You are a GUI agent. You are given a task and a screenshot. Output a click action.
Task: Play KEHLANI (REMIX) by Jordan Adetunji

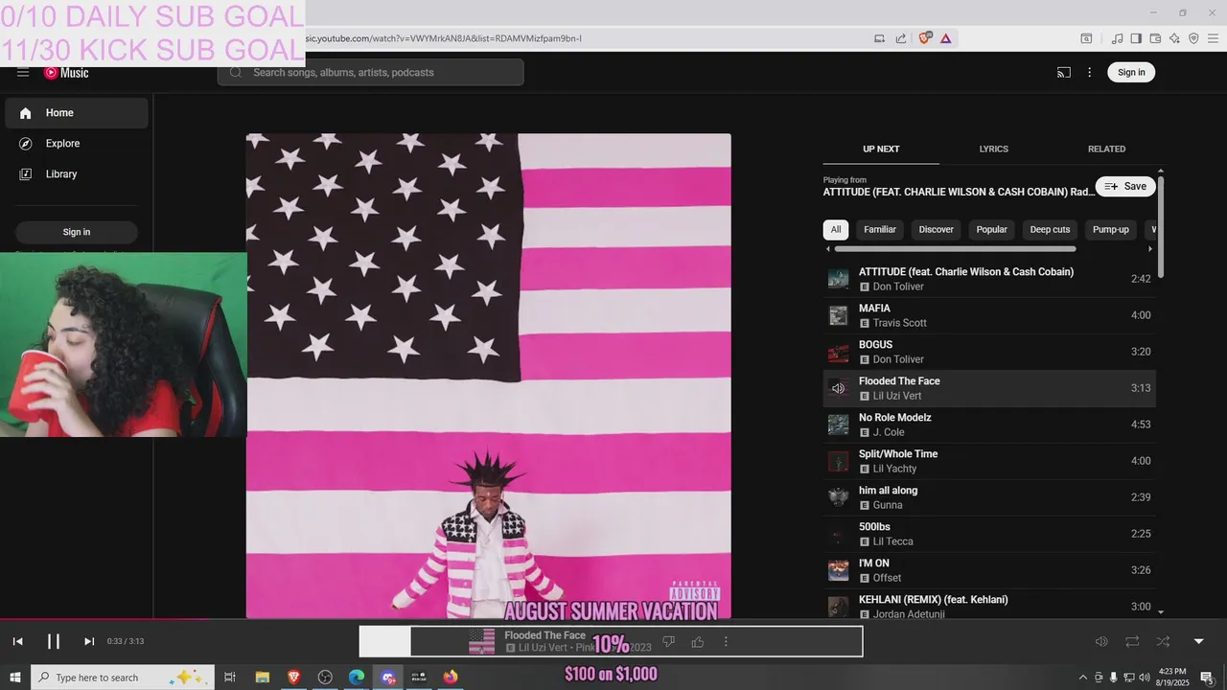click(989, 606)
